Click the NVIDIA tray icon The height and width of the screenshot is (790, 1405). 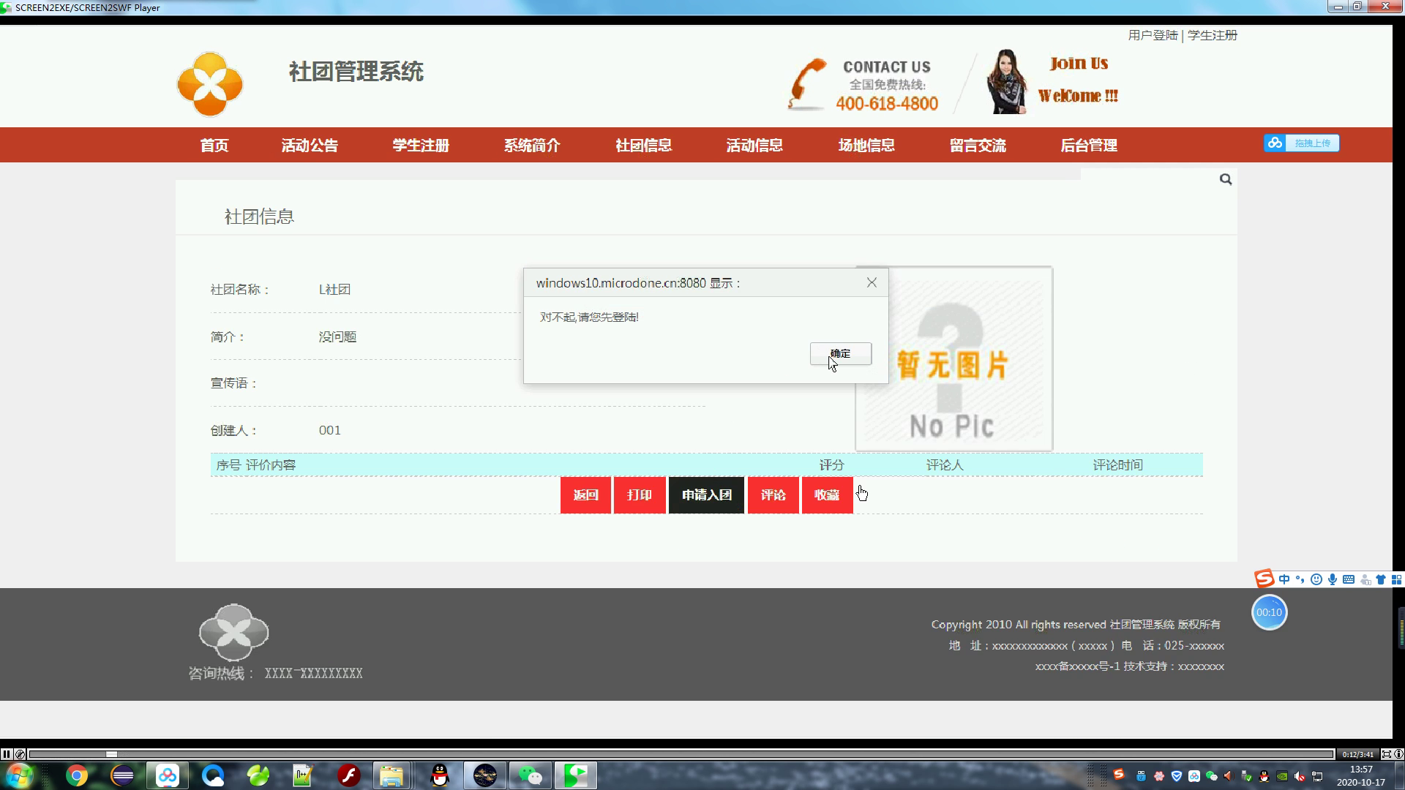tap(1282, 776)
